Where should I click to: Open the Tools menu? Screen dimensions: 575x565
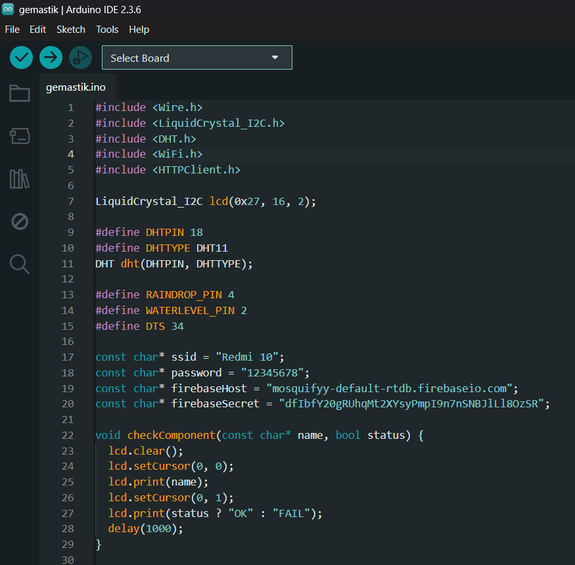click(x=107, y=30)
